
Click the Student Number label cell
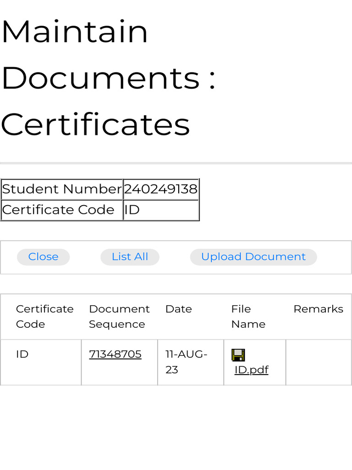click(62, 190)
